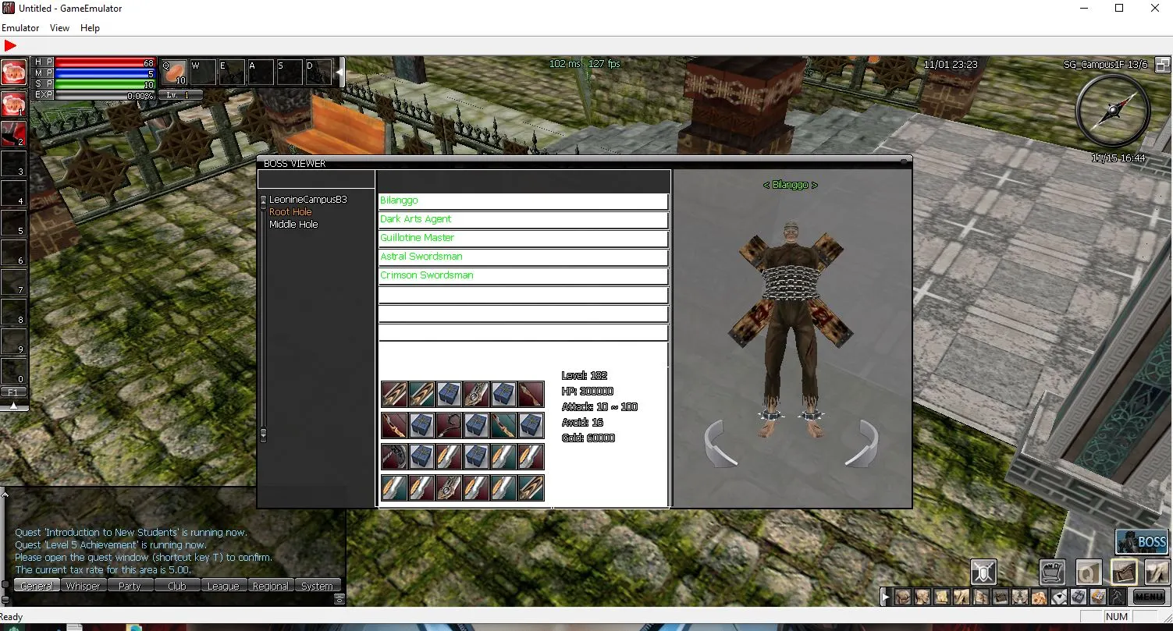
Task: Click the Lv. 1 level button
Action: [180, 95]
